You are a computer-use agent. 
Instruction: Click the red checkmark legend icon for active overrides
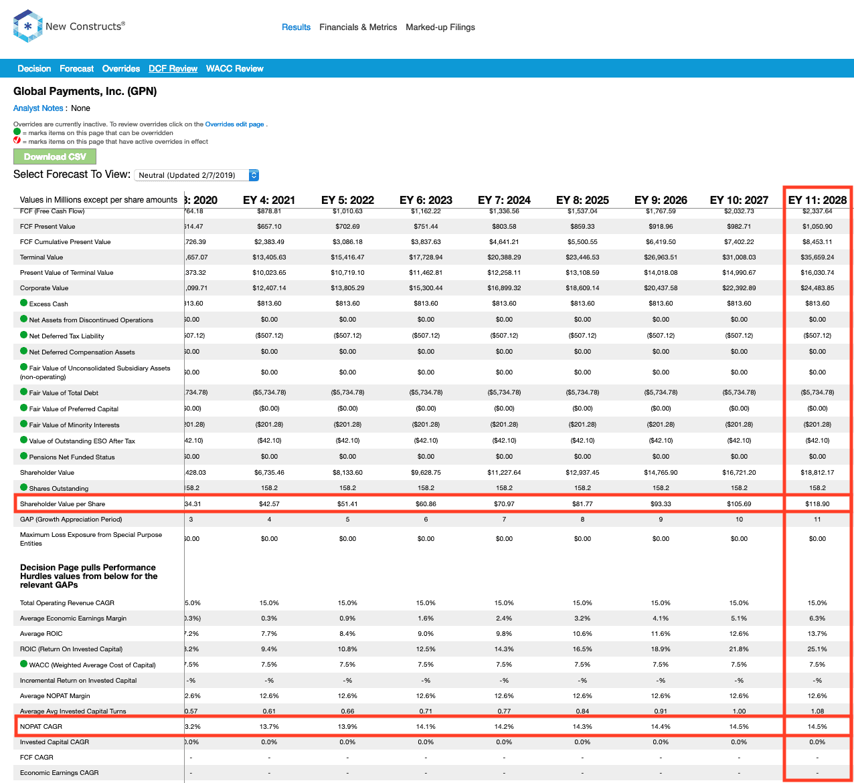click(x=17, y=140)
